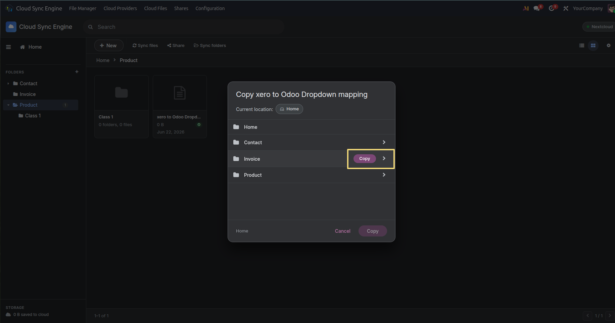Add a new folder with plus icon
The image size is (615, 323).
77,72
